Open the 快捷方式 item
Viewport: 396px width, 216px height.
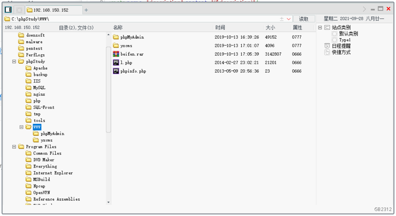(341, 52)
